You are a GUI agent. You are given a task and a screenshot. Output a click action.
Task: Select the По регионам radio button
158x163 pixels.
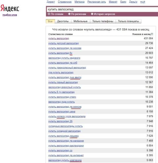coord(69,14)
